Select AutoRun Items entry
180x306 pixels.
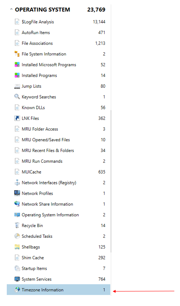point(59,32)
